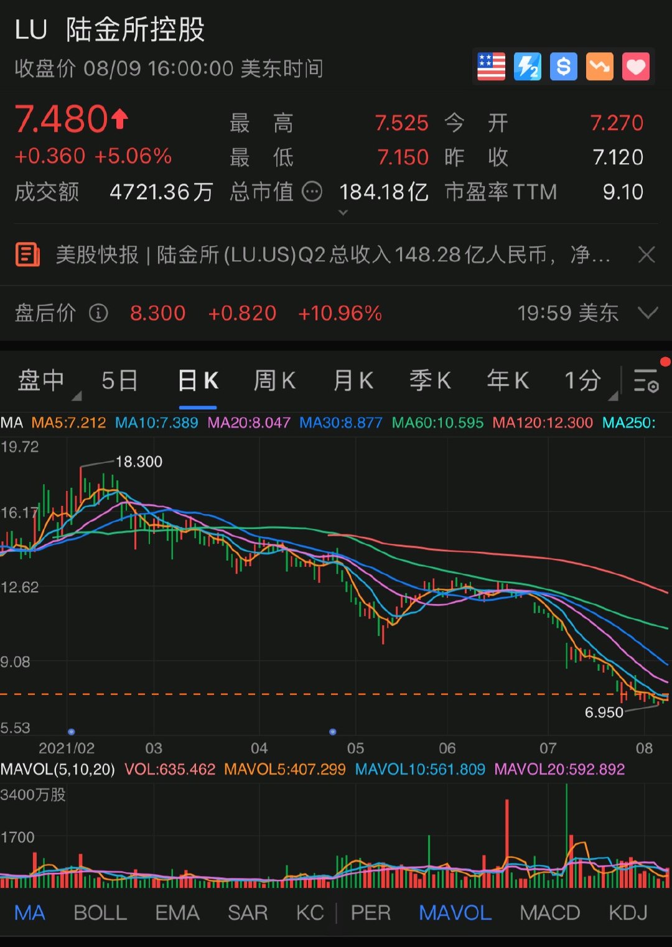Switch to 盘中 intraday tab
This screenshot has height=947, width=672.
pyautogui.click(x=41, y=380)
